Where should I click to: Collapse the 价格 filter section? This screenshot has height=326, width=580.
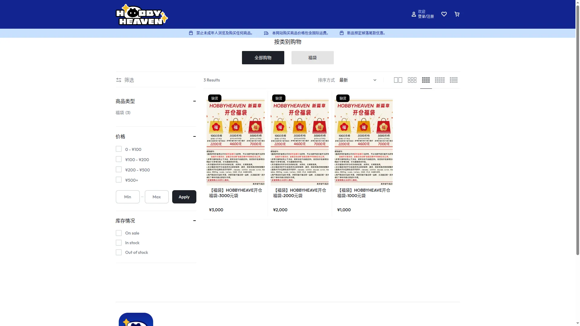(195, 136)
